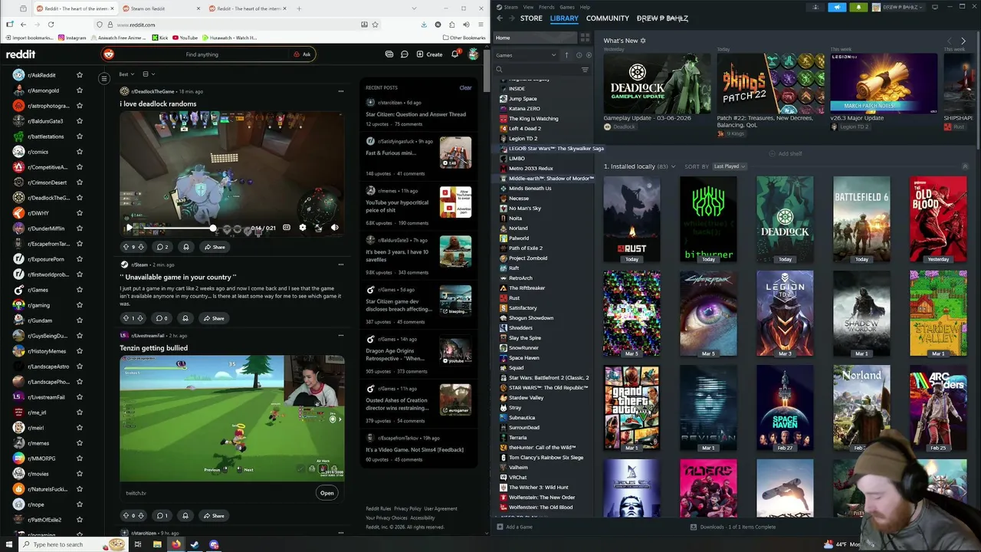Favorite r/BaldursGate3 with the star
This screenshot has width=981, height=552.
(x=79, y=121)
